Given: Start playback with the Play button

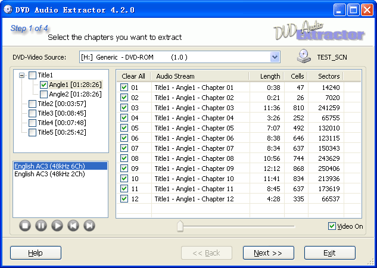Looking at the screenshot, I should pos(57,226).
